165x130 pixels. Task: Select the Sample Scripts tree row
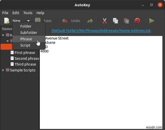click(x=20, y=70)
